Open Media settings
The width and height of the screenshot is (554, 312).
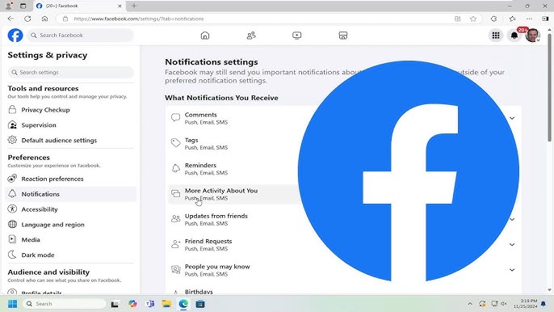(x=71, y=239)
